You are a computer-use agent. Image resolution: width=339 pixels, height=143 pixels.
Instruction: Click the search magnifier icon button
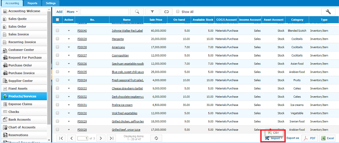click(137, 12)
